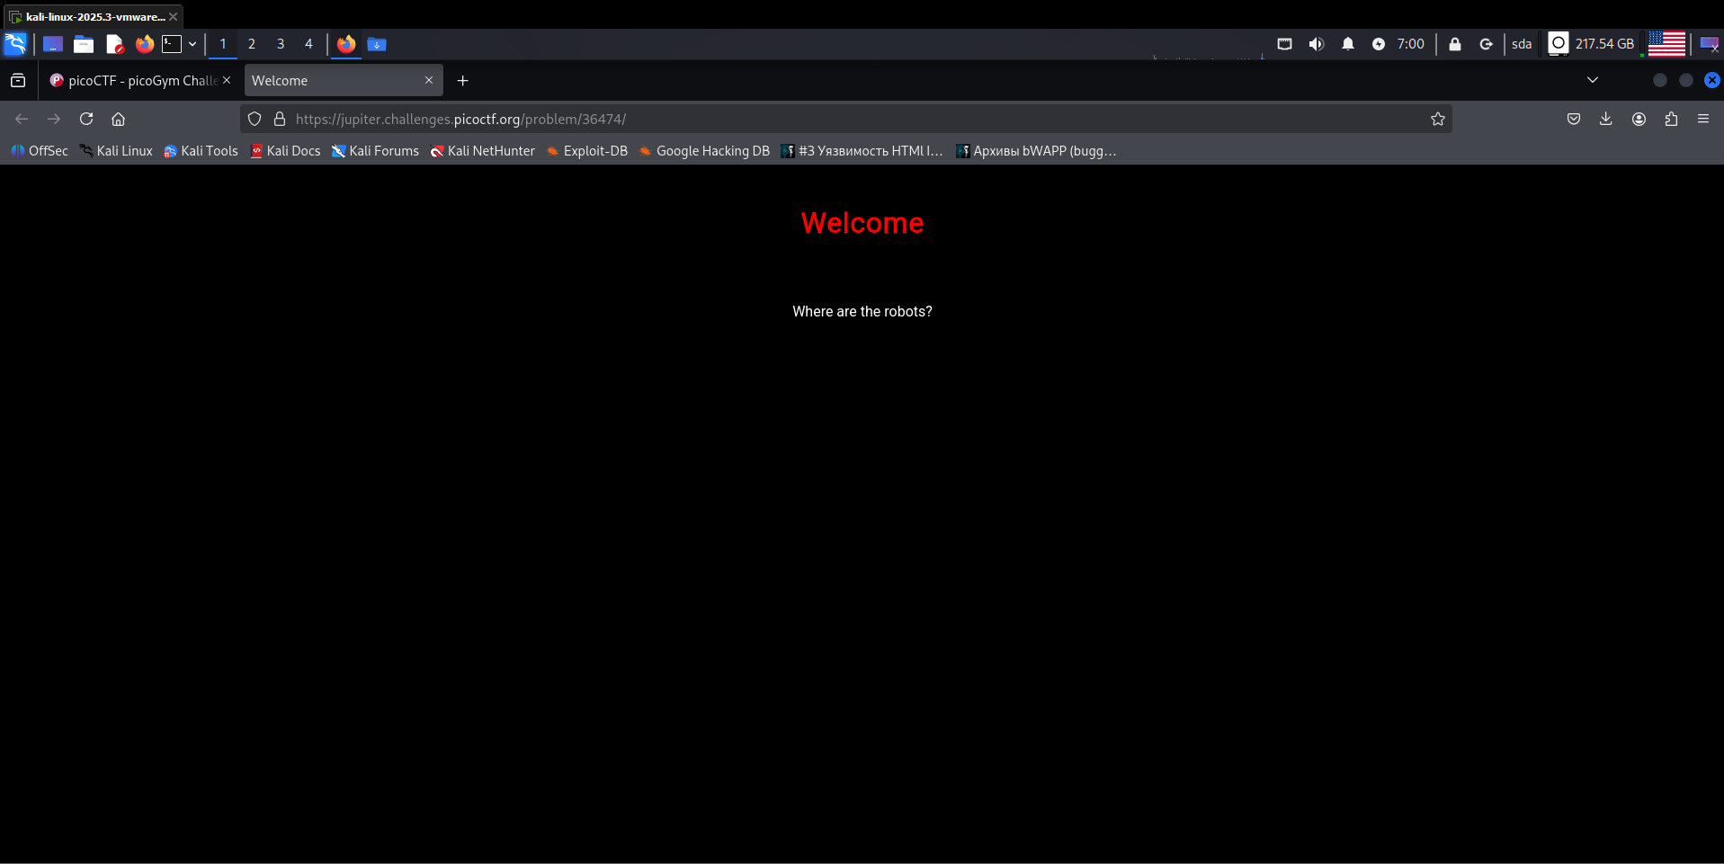
Task: Click the URL address bar
Action: coord(809,119)
